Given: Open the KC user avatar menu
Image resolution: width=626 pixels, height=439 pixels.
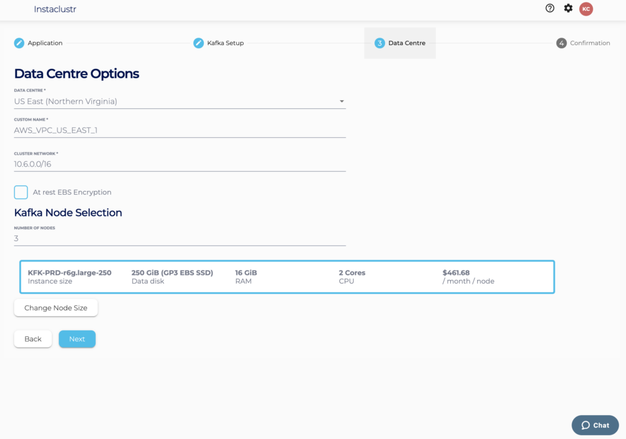Looking at the screenshot, I should pyautogui.click(x=586, y=9).
